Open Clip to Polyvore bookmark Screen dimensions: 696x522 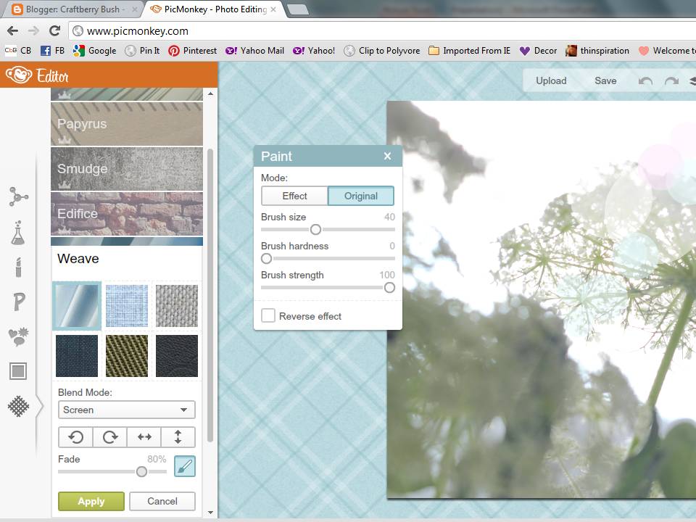(382, 51)
